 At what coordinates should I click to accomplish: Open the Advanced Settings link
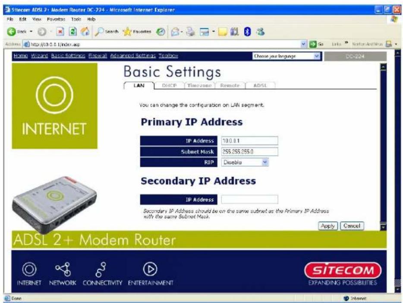(x=133, y=56)
